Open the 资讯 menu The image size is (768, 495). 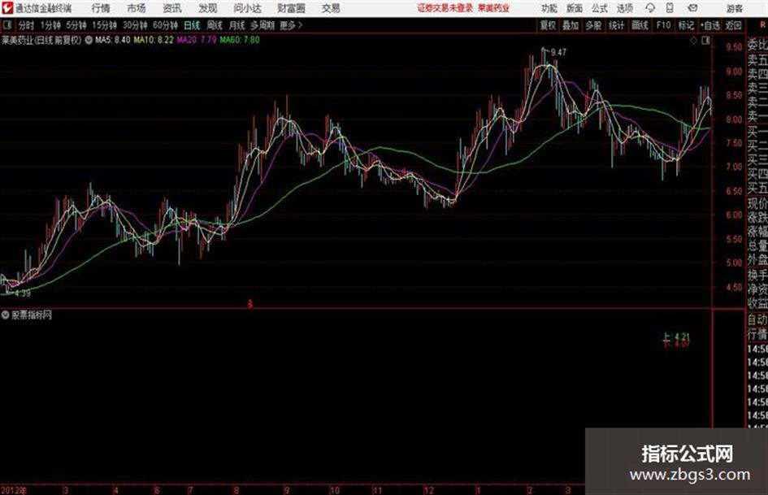[172, 8]
